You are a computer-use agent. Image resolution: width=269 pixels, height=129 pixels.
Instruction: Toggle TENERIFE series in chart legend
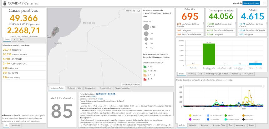[x=226, y=115]
